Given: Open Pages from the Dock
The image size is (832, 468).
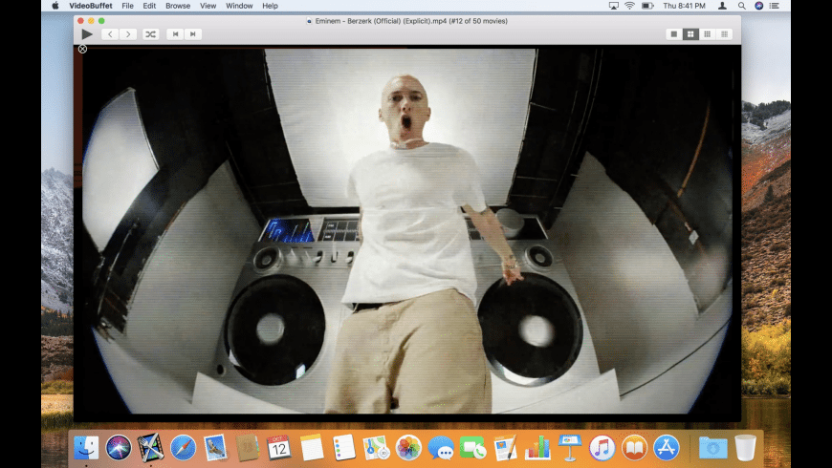Looking at the screenshot, I should coord(505,448).
